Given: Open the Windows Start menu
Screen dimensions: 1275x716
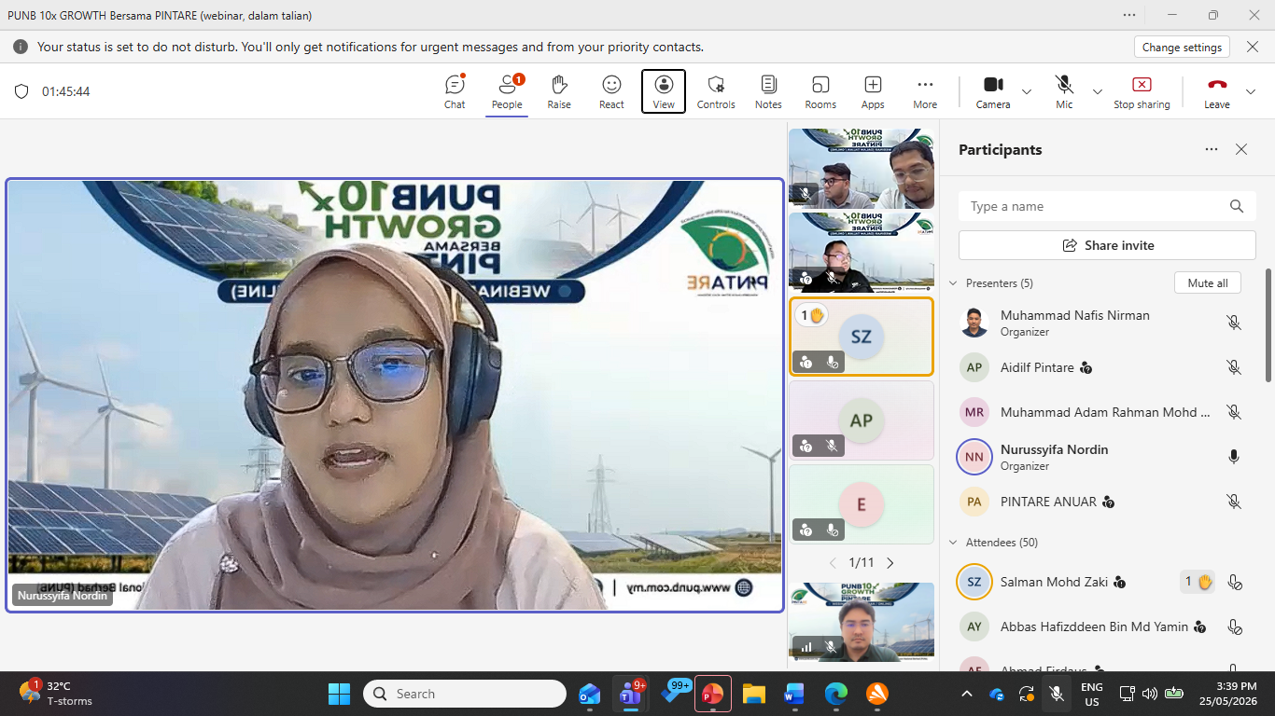Looking at the screenshot, I should click(339, 694).
